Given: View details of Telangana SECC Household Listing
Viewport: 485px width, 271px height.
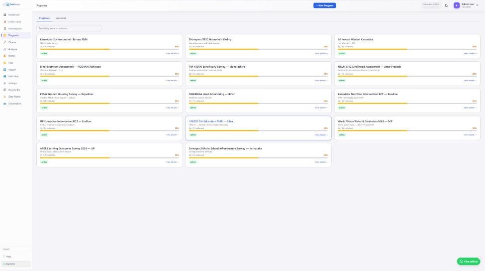Looking at the screenshot, I should (x=321, y=54).
